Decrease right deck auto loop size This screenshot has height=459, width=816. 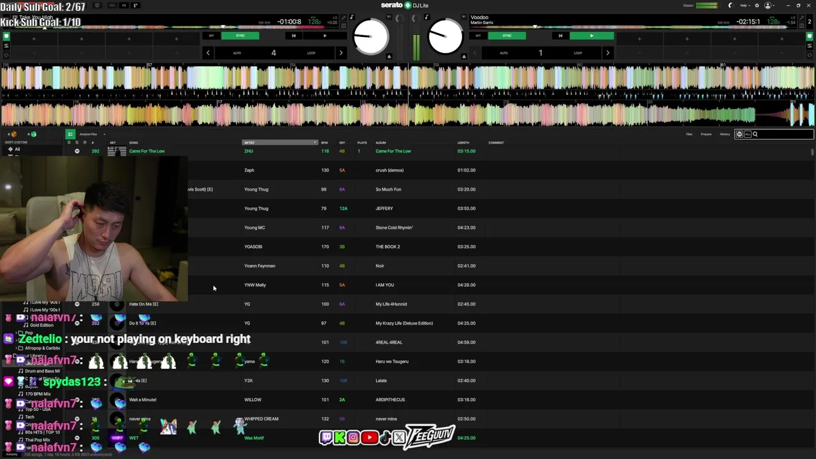[x=475, y=53]
